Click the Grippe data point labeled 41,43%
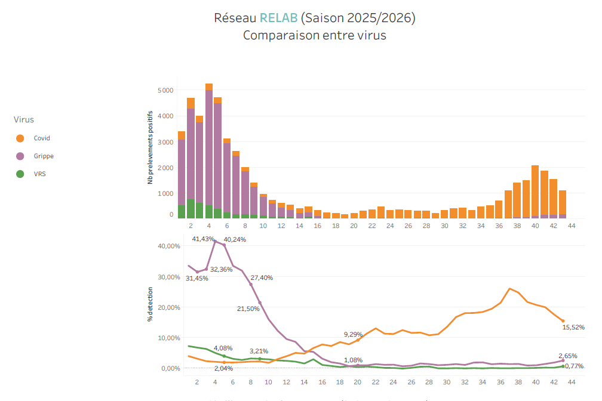 (215, 241)
